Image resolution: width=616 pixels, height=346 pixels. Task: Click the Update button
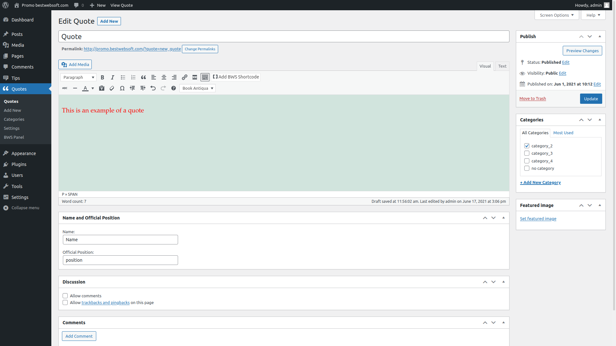tap(591, 99)
